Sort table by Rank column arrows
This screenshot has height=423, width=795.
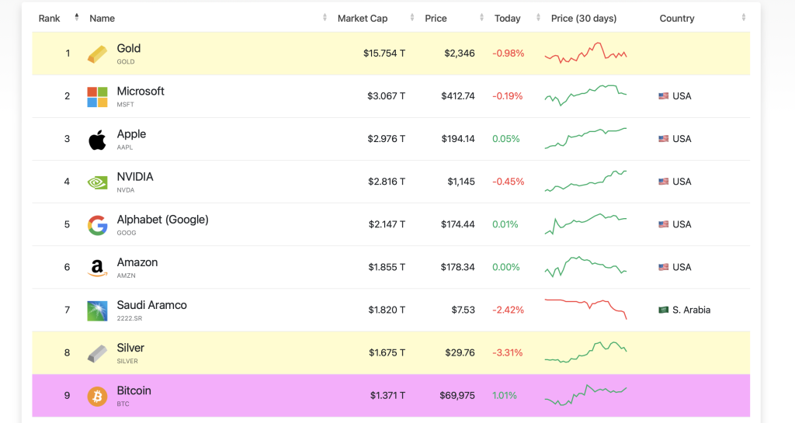click(x=77, y=17)
